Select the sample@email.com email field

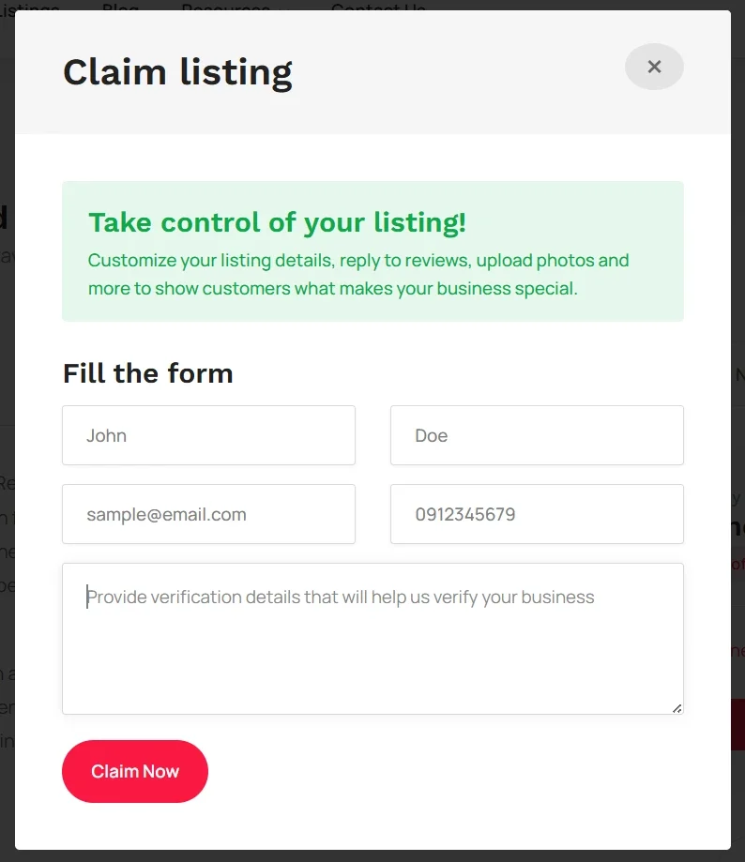pos(208,514)
